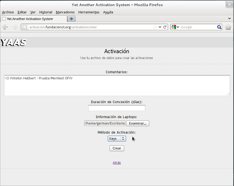Screen dimensions: 234x186
Task: Follow the Atrás link
Action: coord(117,162)
